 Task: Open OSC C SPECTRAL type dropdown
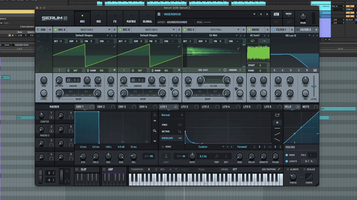(238, 30)
